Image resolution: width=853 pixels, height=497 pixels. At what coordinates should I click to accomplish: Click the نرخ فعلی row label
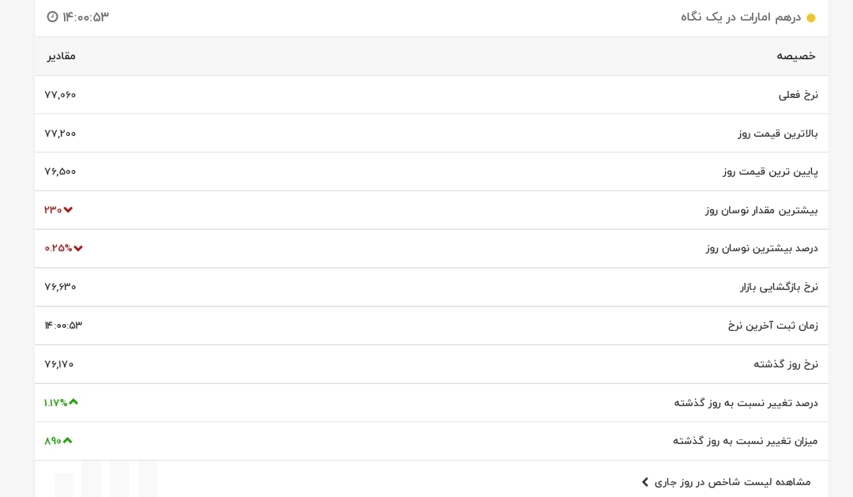(798, 95)
